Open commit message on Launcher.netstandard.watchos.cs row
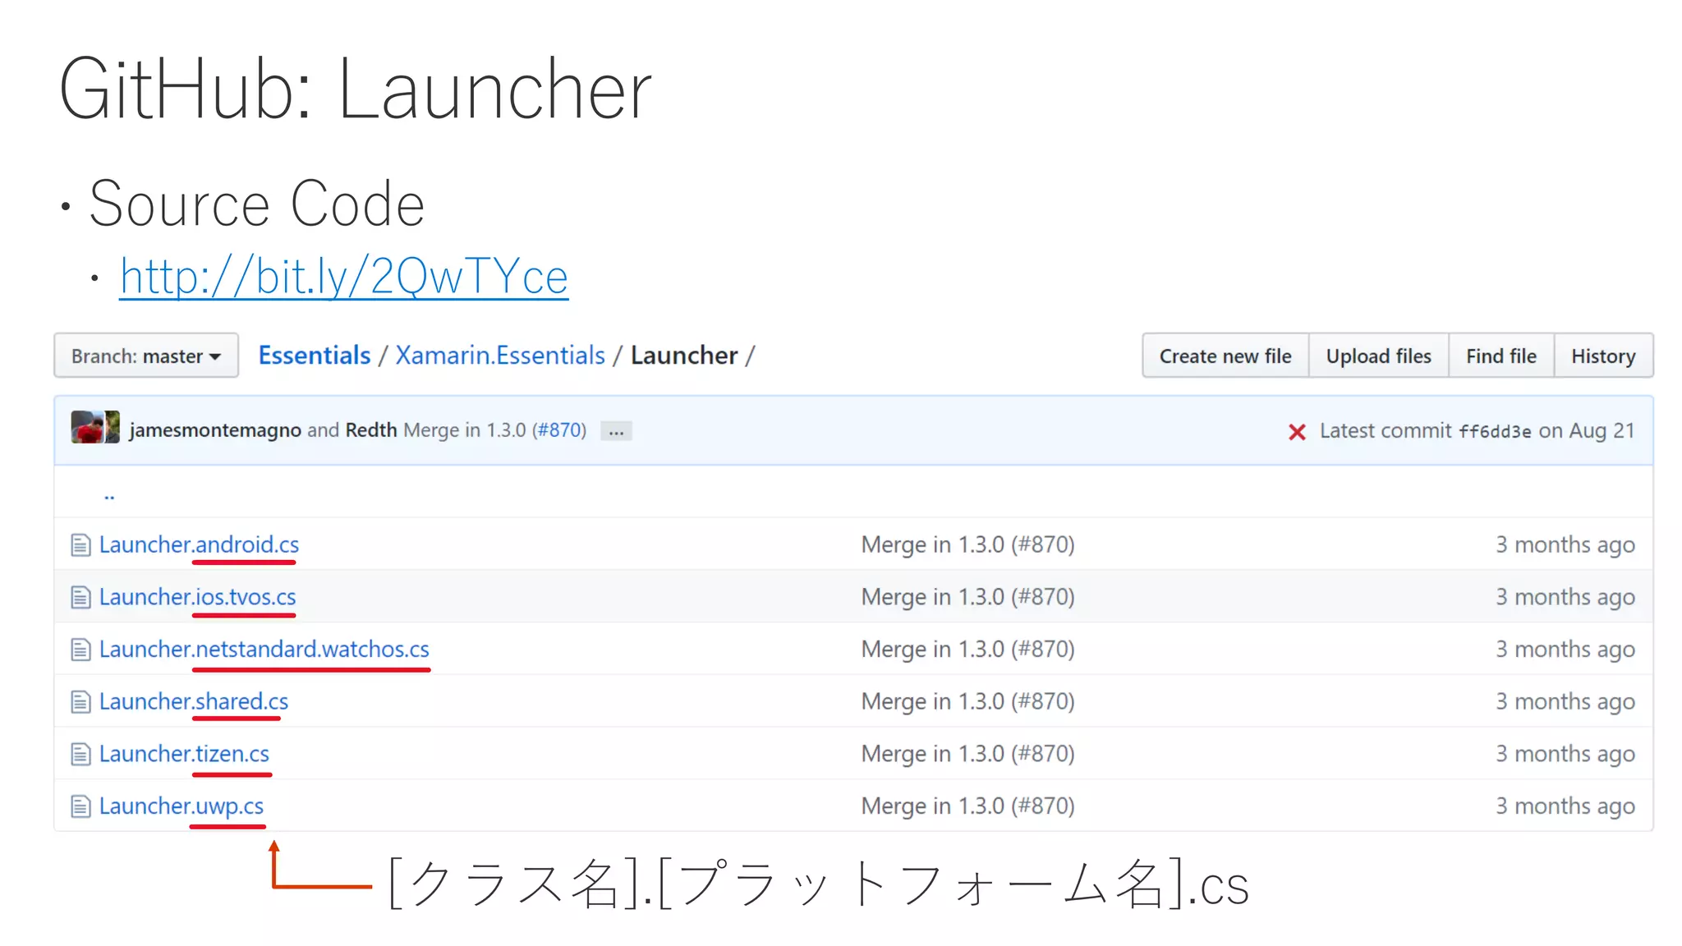 coord(967,649)
